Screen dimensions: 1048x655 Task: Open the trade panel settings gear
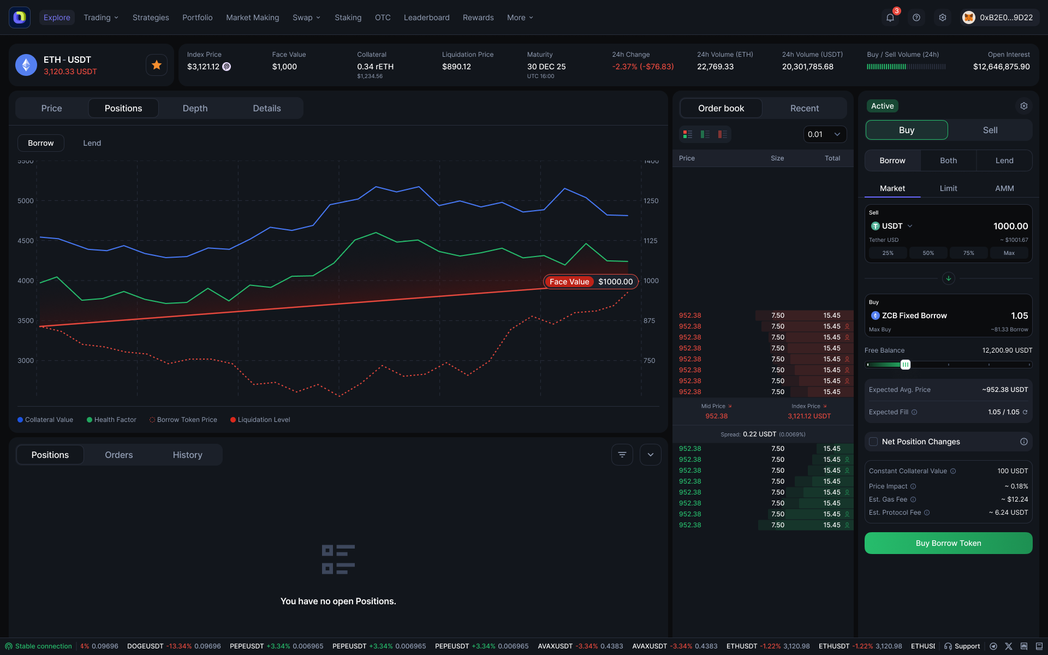(1024, 106)
